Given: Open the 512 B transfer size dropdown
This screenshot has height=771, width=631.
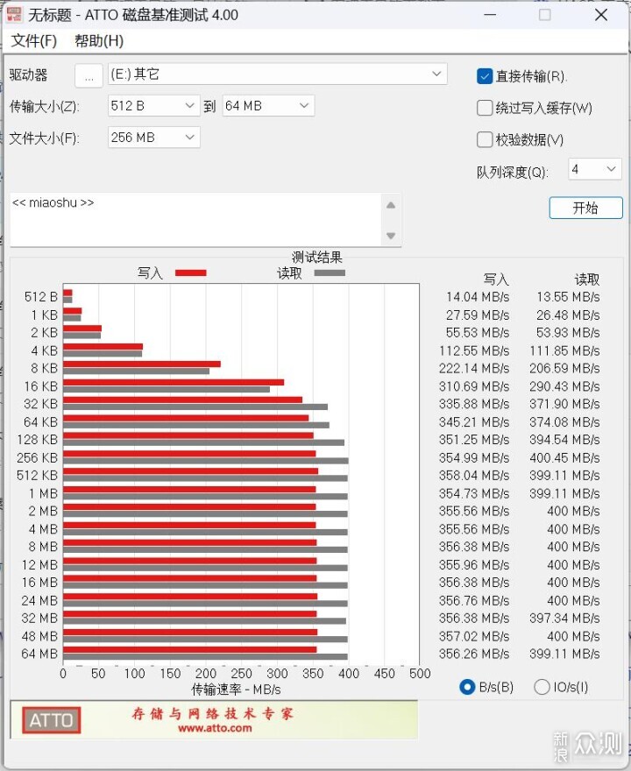Looking at the screenshot, I should click(154, 106).
